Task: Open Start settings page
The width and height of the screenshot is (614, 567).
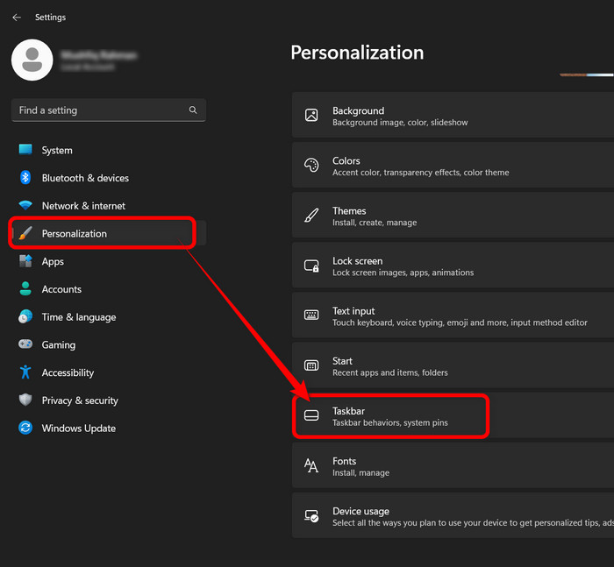Action: coord(453,365)
